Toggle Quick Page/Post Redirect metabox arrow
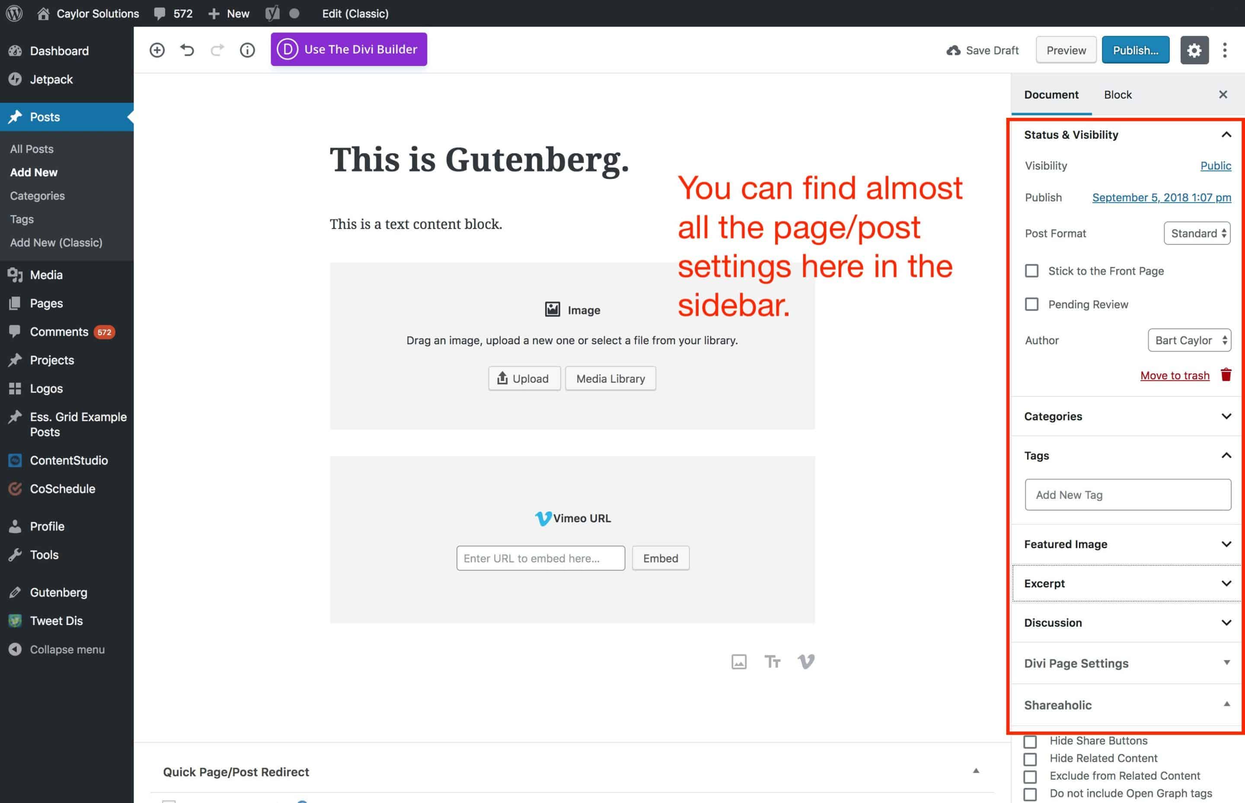The image size is (1245, 803). point(975,771)
